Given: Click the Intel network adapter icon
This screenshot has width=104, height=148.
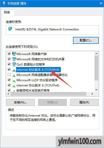Looking at the screenshot, I should tap(10, 29).
